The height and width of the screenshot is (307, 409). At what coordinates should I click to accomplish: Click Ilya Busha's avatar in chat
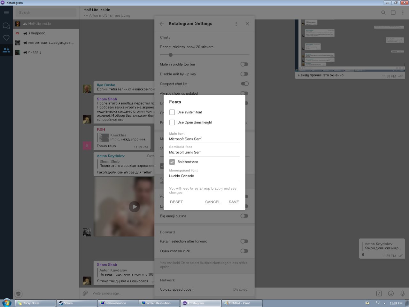pos(87,89)
